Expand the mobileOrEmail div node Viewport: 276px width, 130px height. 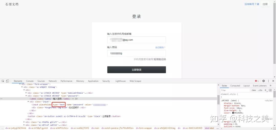pyautogui.click(x=26, y=93)
